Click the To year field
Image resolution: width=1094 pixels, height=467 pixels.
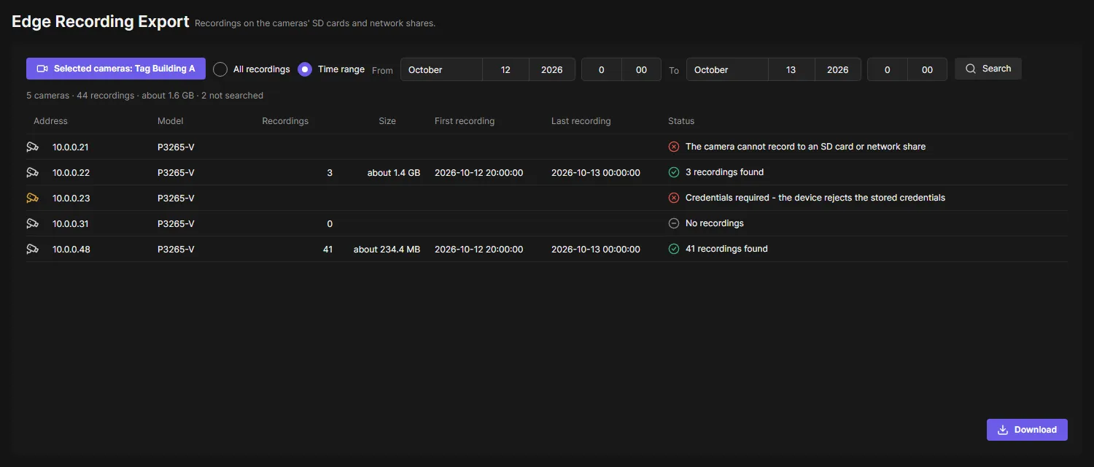pyautogui.click(x=838, y=69)
